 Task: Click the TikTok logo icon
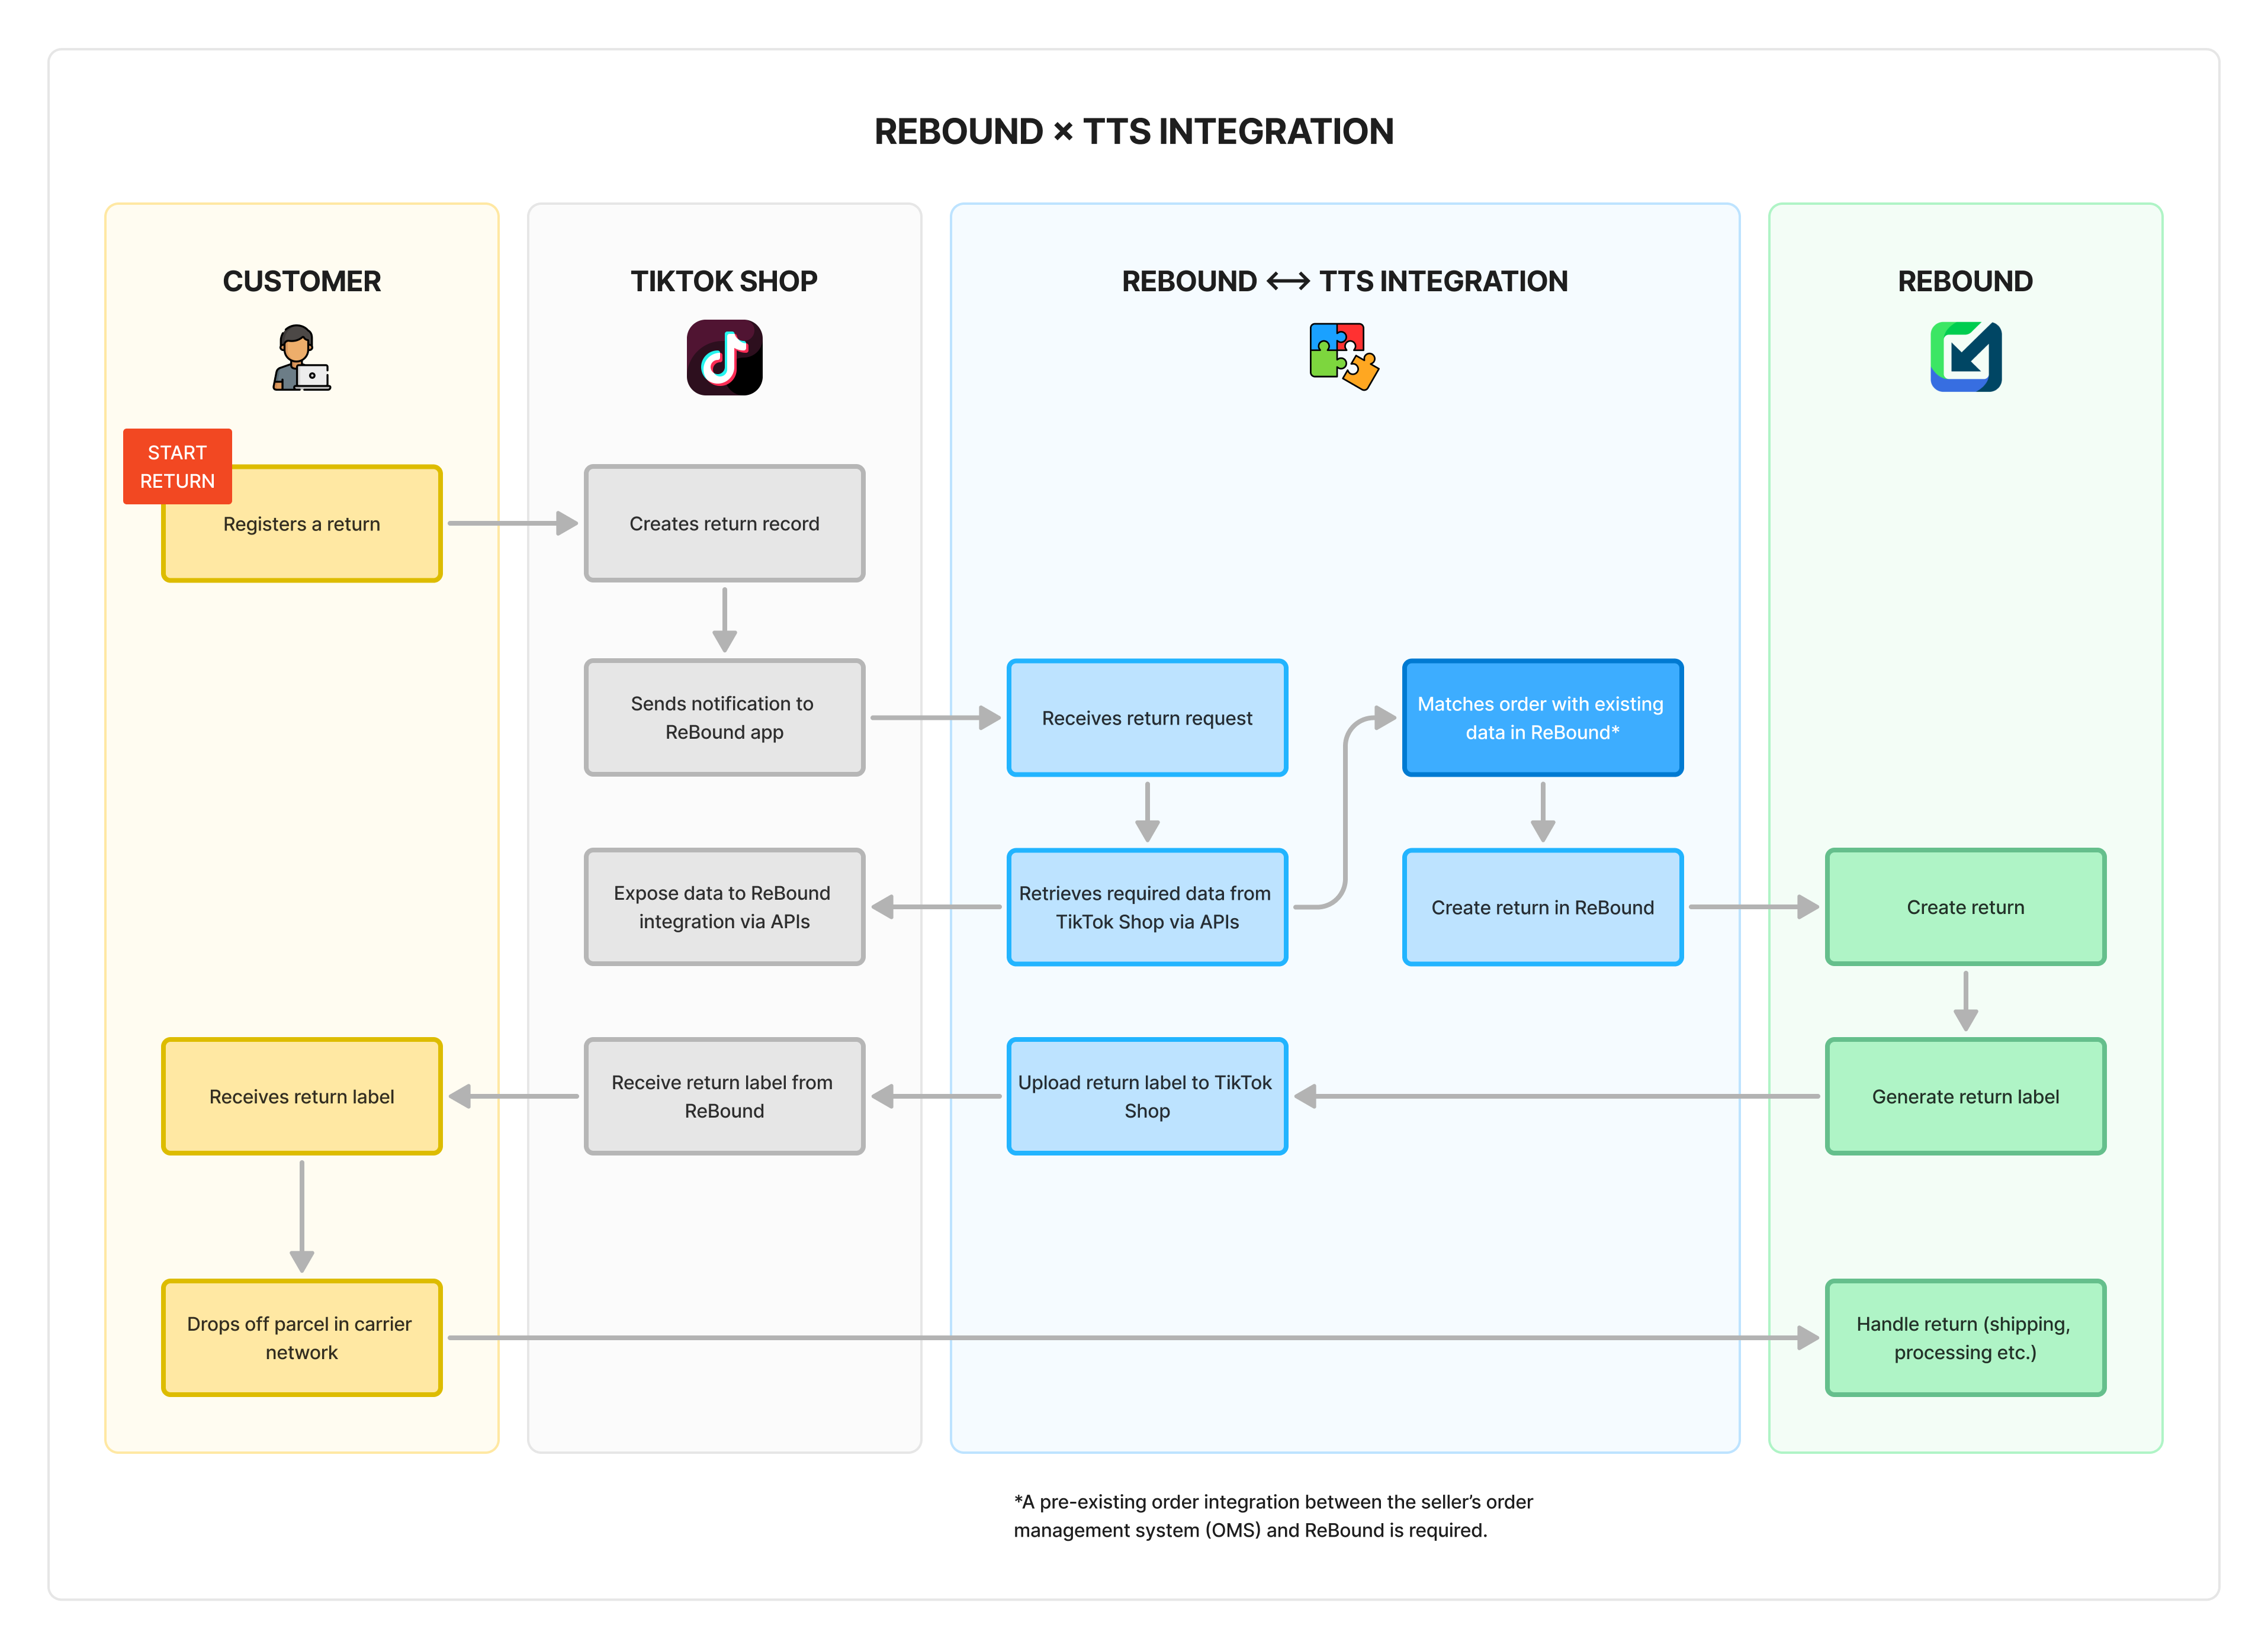point(724,357)
